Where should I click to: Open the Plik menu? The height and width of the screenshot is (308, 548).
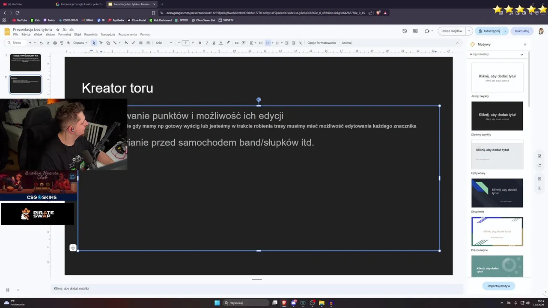point(15,35)
